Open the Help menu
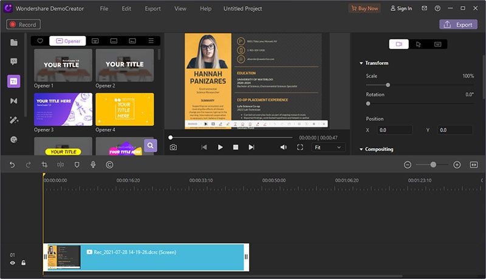This screenshot has width=486, height=279. point(205,8)
